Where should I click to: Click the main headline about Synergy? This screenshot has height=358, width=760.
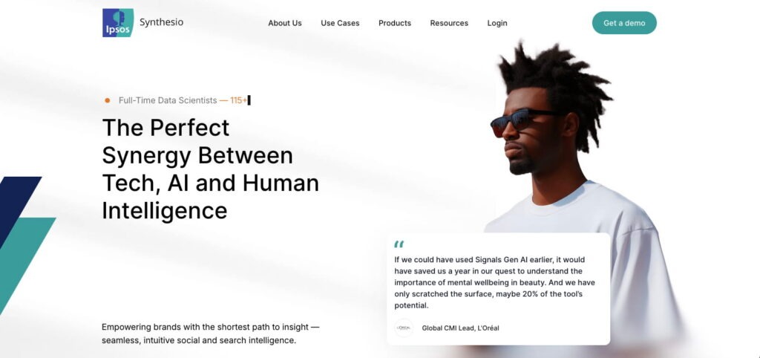coord(210,169)
